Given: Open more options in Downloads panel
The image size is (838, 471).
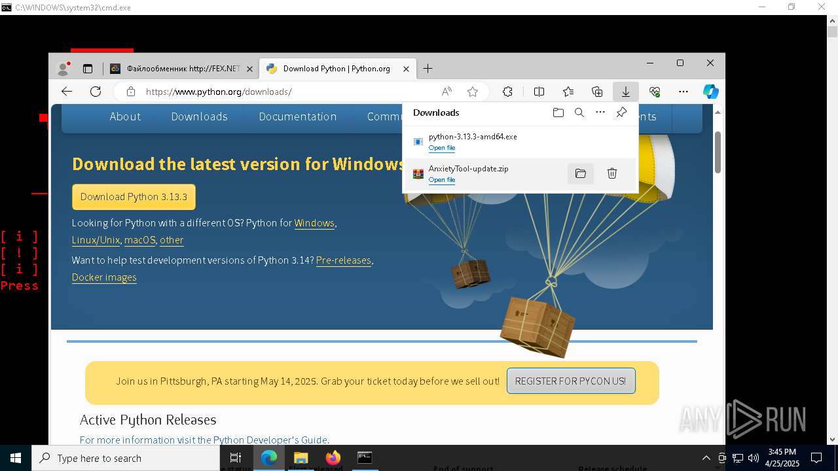Looking at the screenshot, I should point(600,113).
